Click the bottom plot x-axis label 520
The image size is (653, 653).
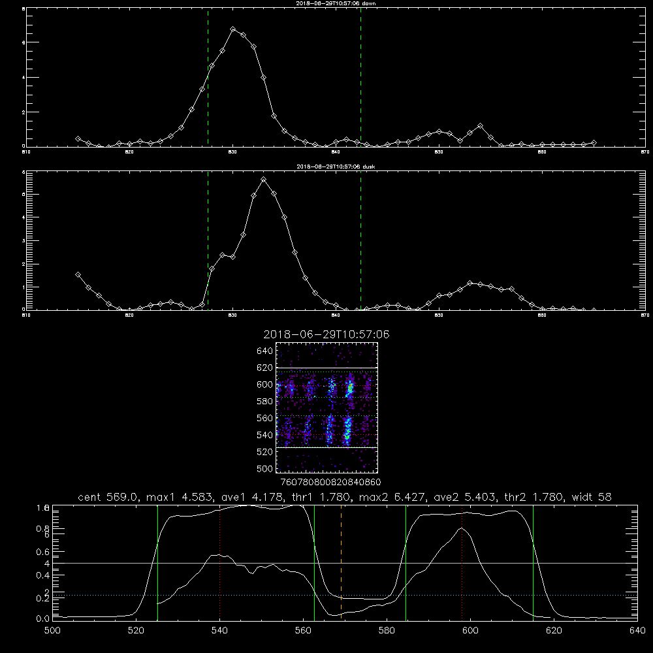click(x=136, y=631)
